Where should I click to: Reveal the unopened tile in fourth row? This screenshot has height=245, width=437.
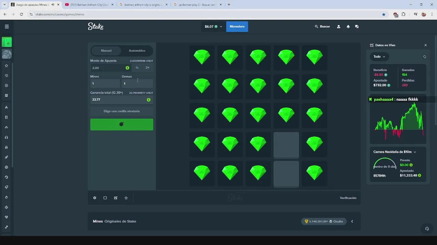point(286,145)
